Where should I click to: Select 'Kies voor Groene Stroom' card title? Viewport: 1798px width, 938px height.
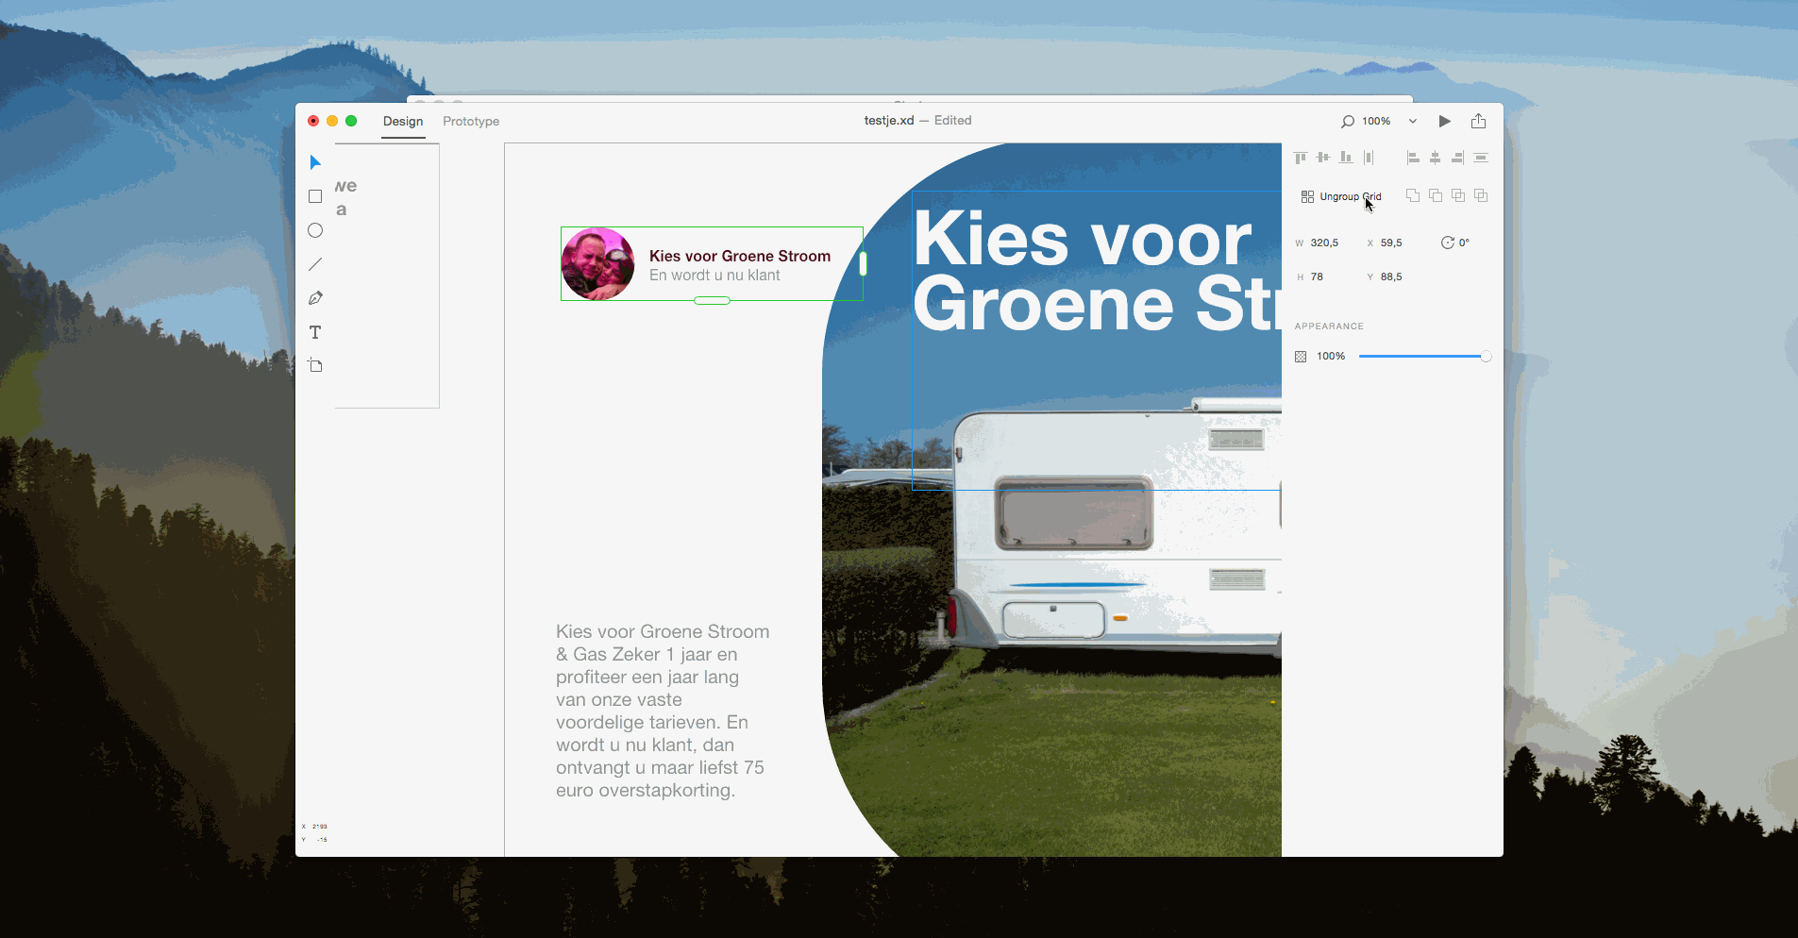click(x=740, y=256)
